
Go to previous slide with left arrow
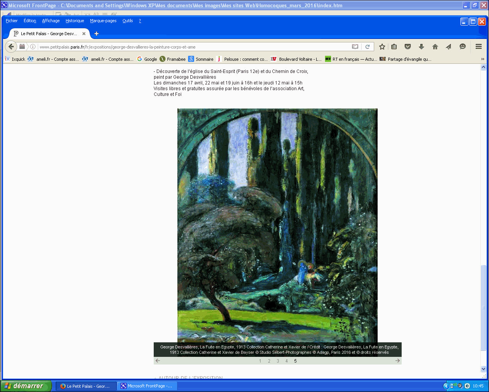pyautogui.click(x=158, y=361)
